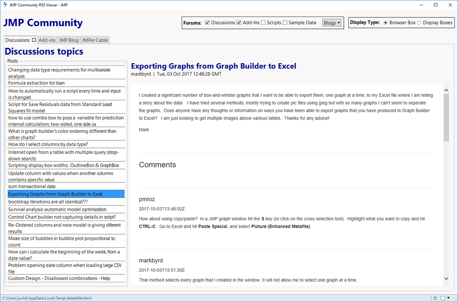Select 'Problem opening date column when loading large CSV'
The width and height of the screenshot is (458, 302).
click(x=66, y=268)
